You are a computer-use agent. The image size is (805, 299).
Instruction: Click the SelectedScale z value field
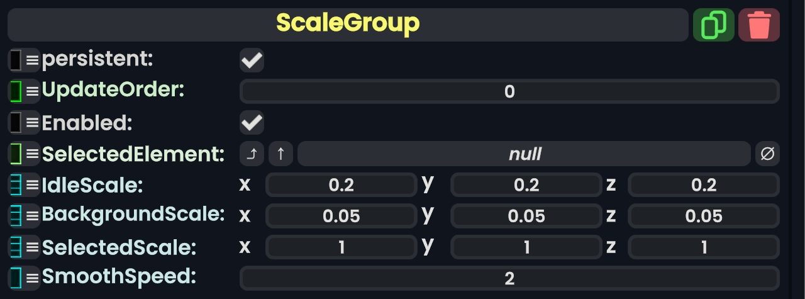(x=704, y=247)
